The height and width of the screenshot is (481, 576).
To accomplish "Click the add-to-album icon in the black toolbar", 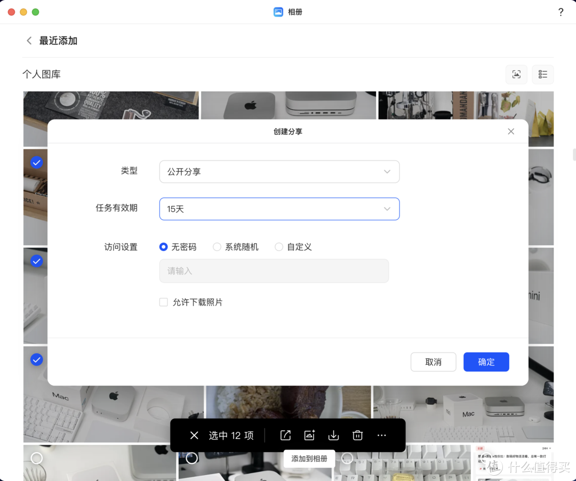I will pos(309,435).
